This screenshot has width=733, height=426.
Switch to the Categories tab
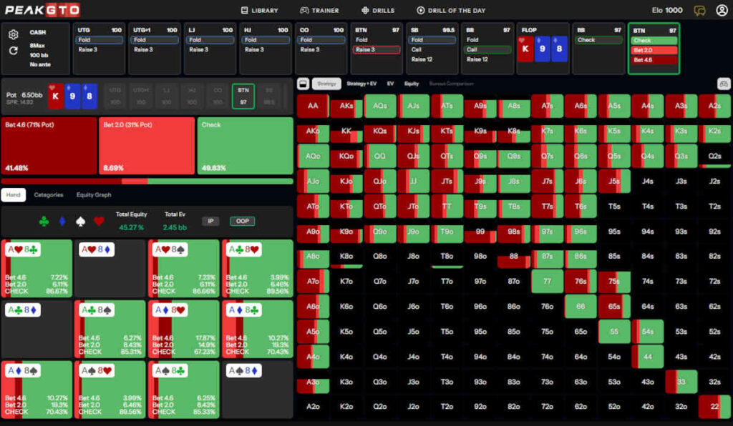click(x=49, y=194)
